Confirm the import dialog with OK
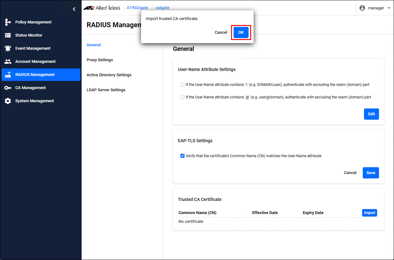 pyautogui.click(x=241, y=32)
